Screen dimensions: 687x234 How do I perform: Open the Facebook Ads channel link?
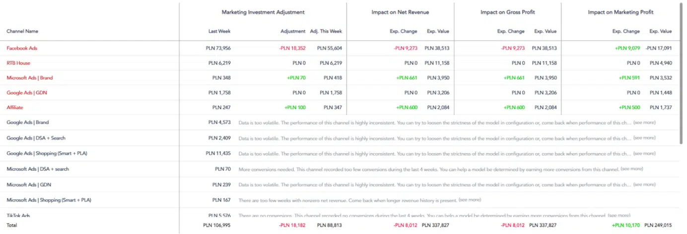coord(22,48)
